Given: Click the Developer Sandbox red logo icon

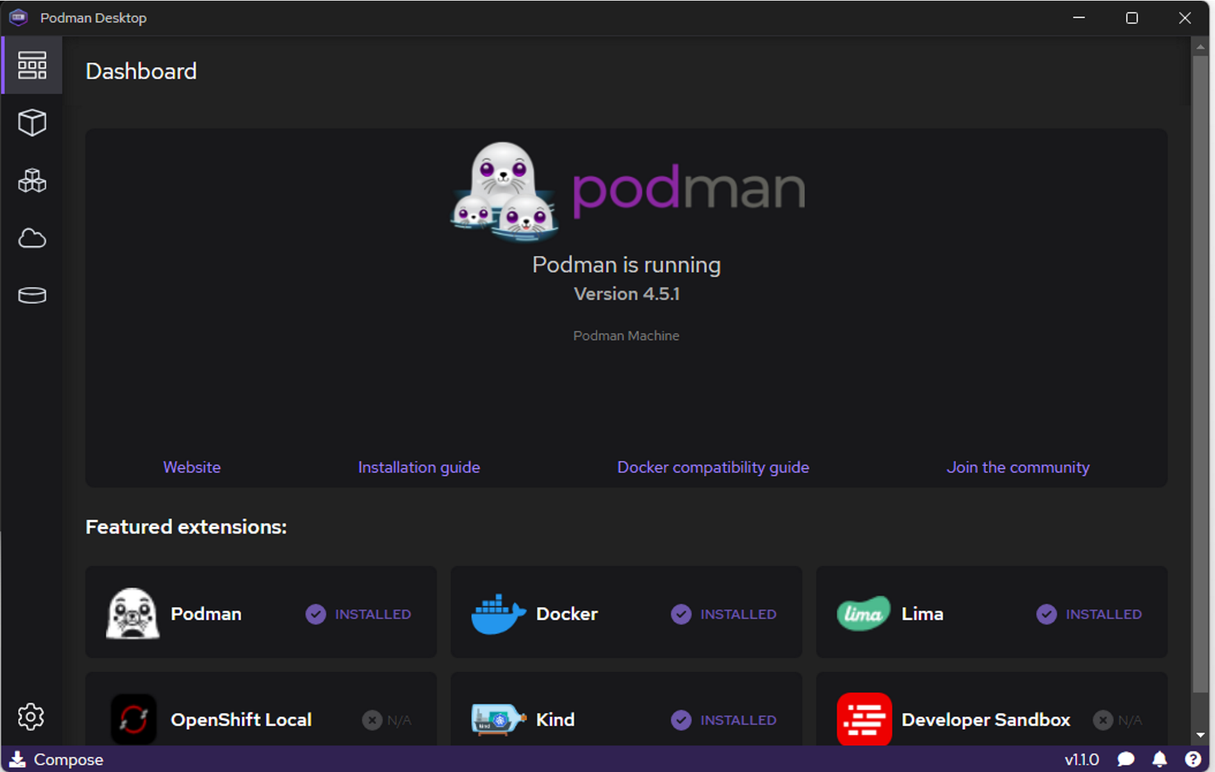Looking at the screenshot, I should (864, 719).
